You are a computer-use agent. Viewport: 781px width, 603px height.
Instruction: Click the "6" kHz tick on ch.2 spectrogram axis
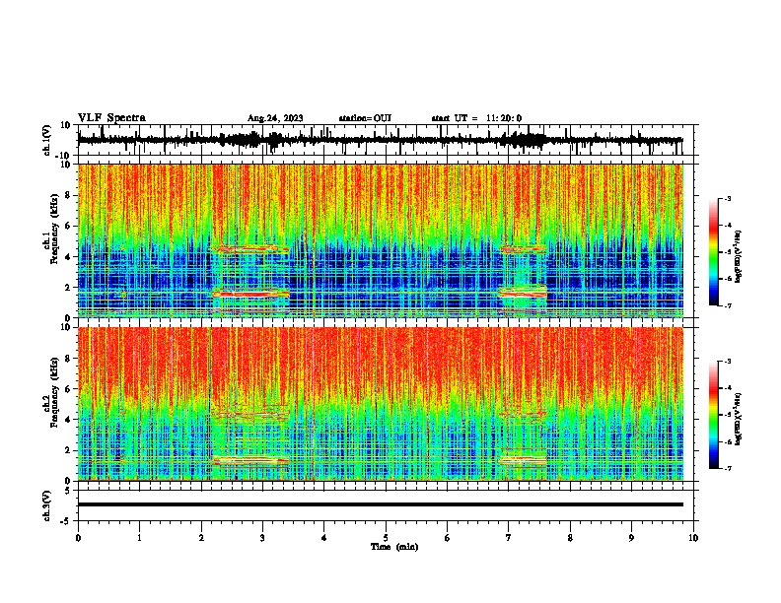point(68,389)
